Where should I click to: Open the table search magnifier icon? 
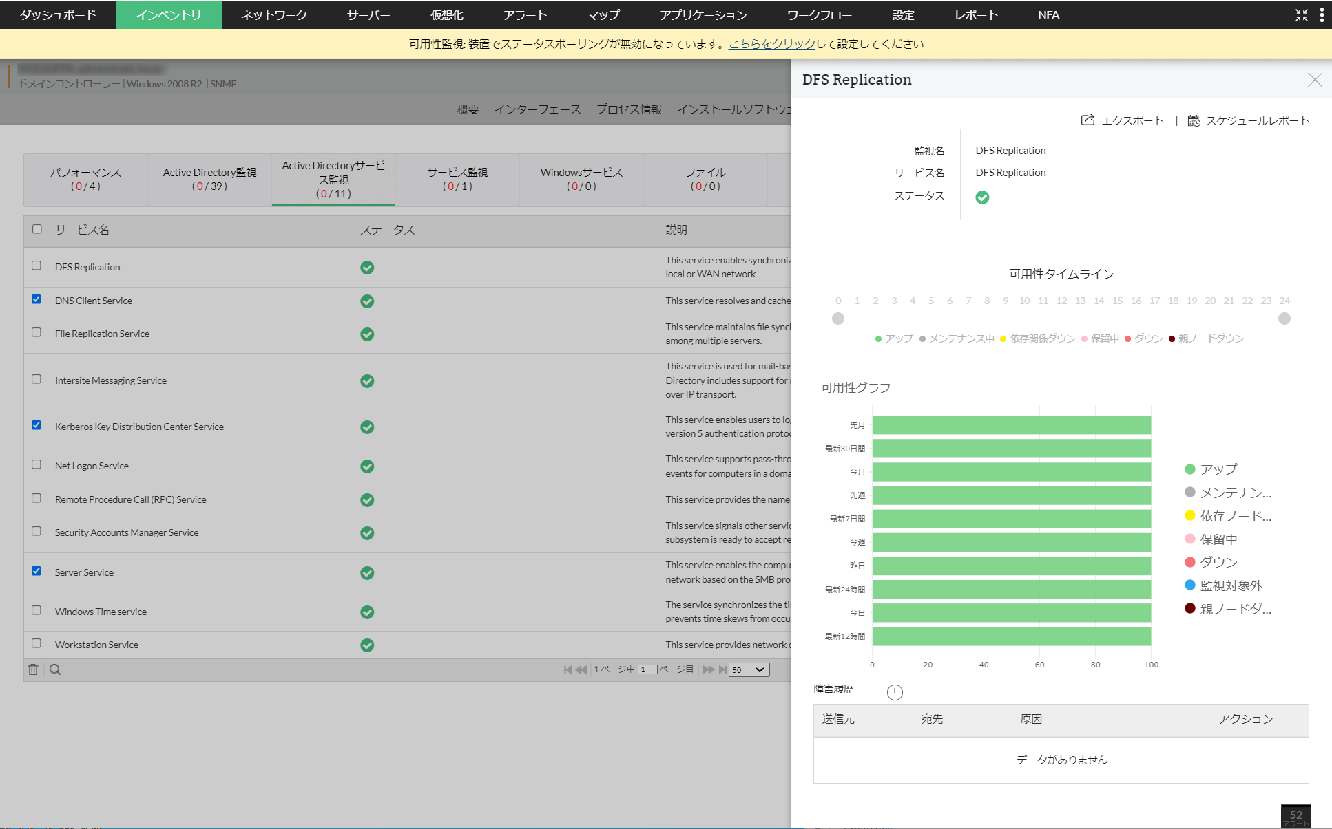(x=55, y=669)
